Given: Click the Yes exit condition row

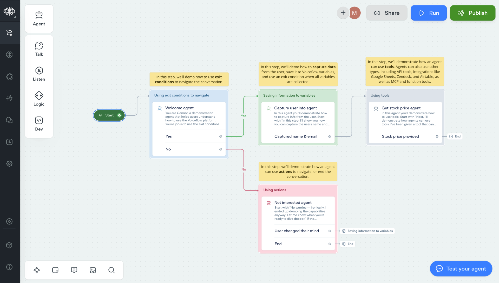Looking at the screenshot, I should 189,136.
